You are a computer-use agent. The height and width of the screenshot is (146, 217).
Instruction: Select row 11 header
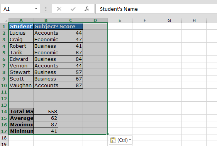pos(4,92)
